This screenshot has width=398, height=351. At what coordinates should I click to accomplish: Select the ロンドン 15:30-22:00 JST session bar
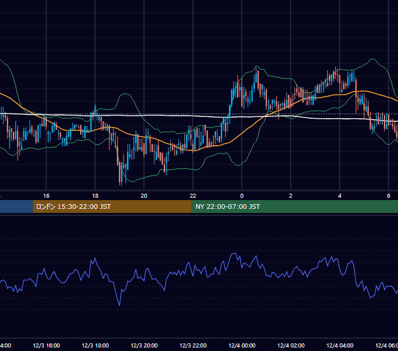pos(112,207)
